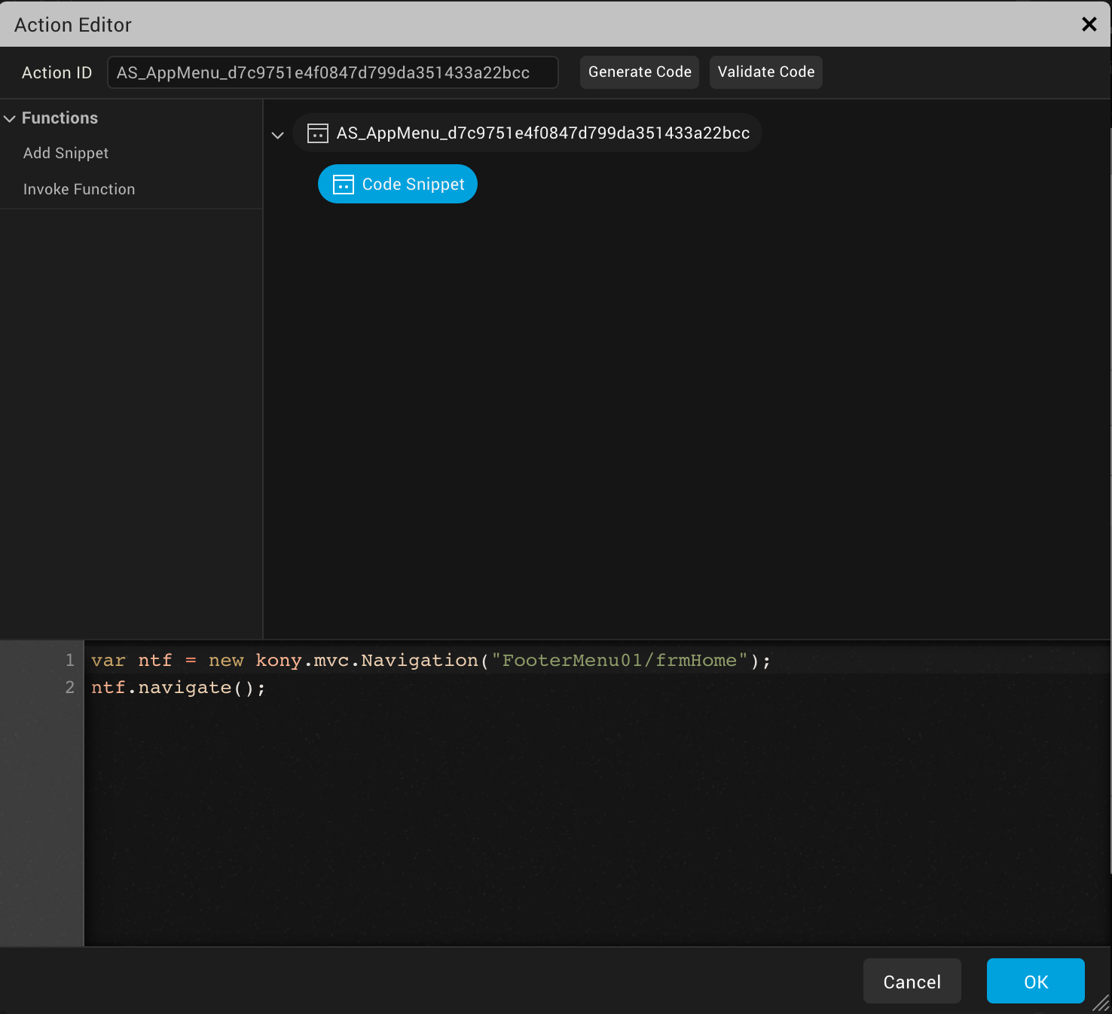Select Add Snippet in Functions list

[66, 153]
